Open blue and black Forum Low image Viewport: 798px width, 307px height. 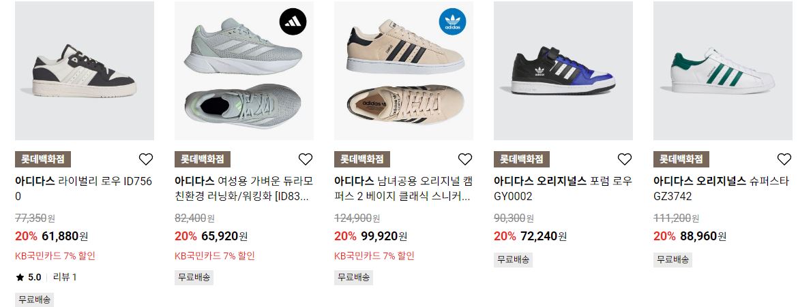pos(563,71)
